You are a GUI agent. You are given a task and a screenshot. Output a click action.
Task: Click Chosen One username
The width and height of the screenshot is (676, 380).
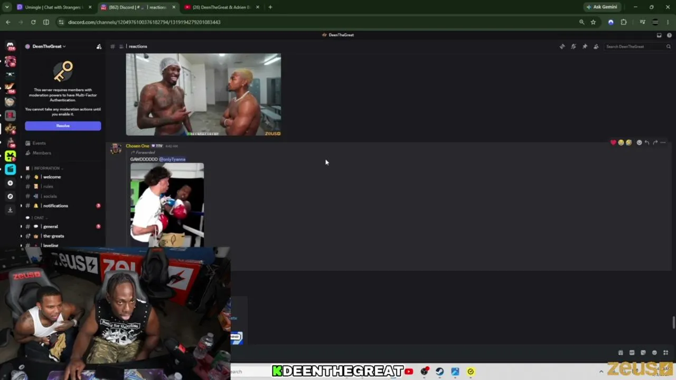pyautogui.click(x=137, y=146)
